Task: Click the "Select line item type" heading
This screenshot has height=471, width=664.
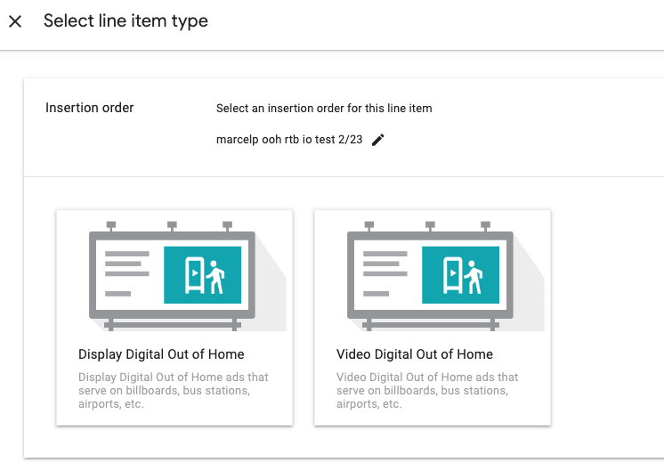Action: click(126, 20)
